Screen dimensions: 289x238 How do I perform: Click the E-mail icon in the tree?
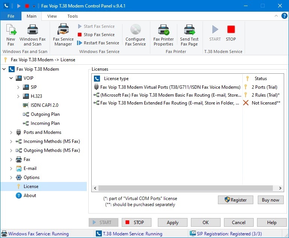pyautogui.click(x=19, y=168)
